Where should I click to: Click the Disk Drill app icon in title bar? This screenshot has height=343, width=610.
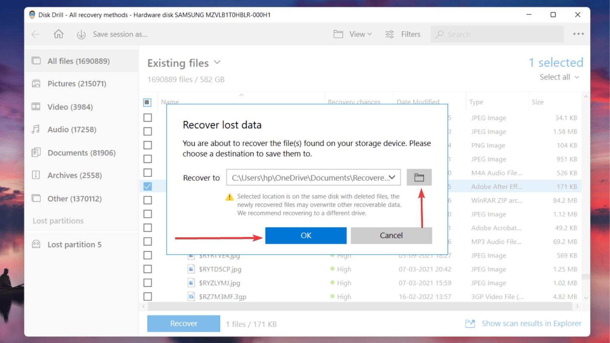tap(32, 15)
